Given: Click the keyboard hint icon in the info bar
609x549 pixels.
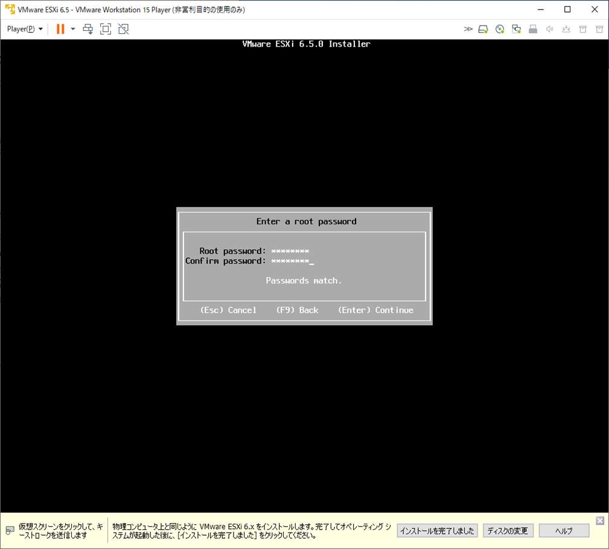Looking at the screenshot, I should (10, 530).
